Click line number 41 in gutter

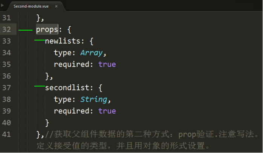[6, 134]
